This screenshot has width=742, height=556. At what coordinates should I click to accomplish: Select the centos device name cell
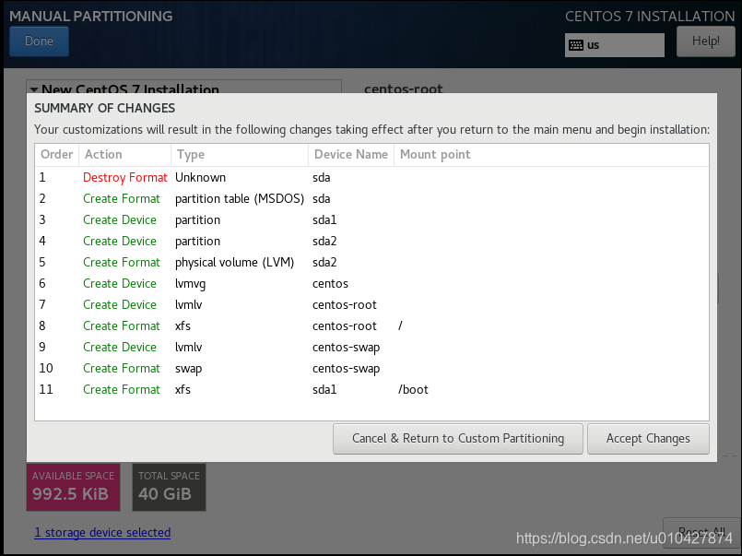click(x=330, y=284)
